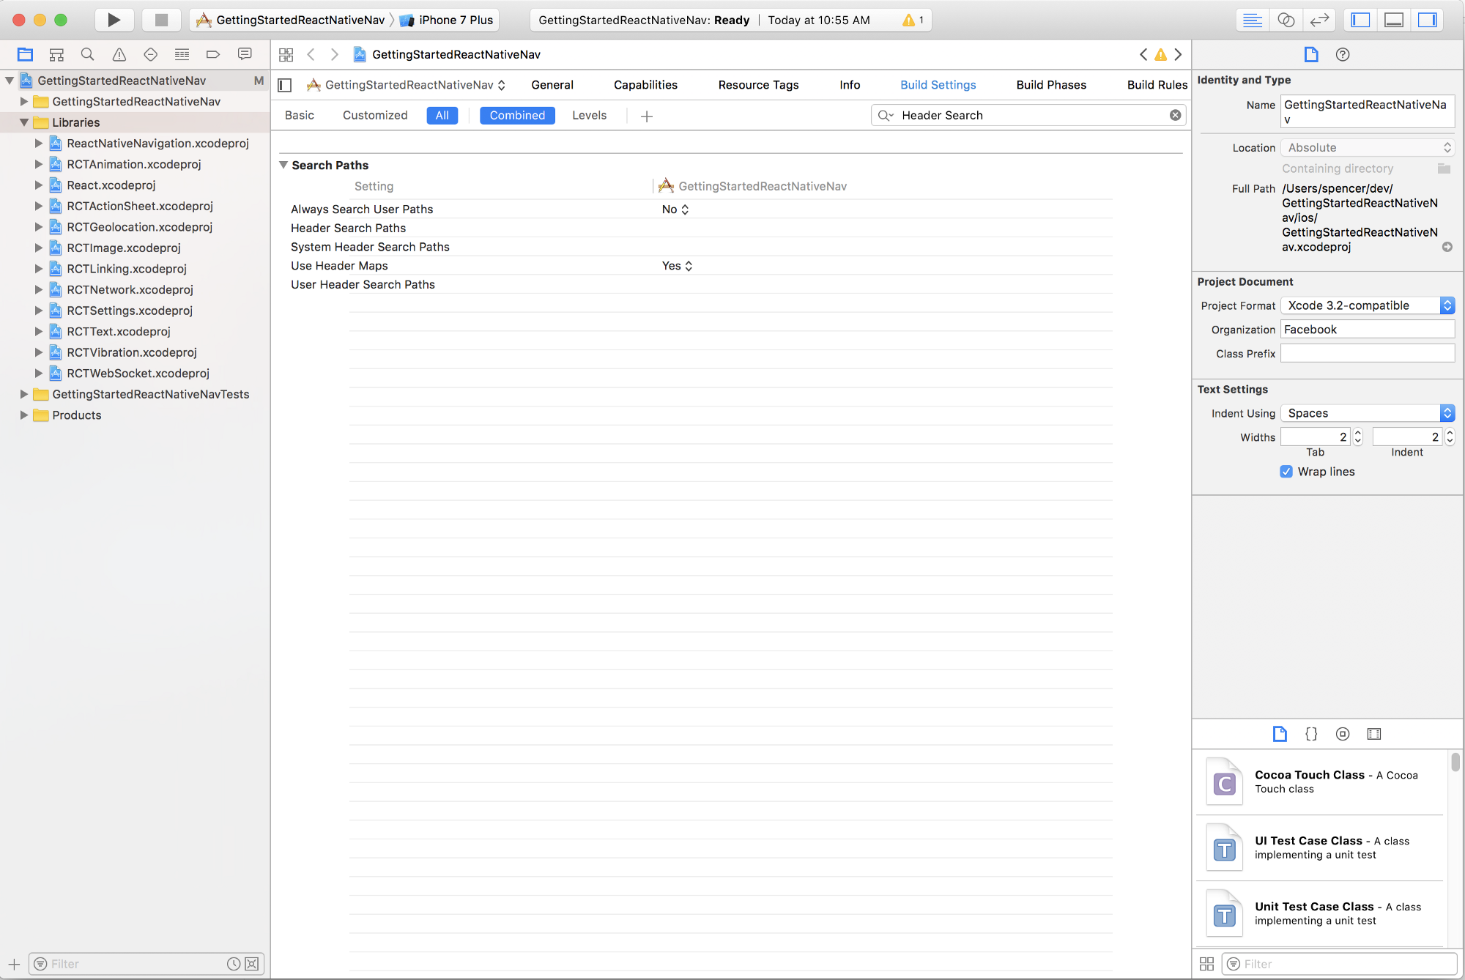Select the Basic settings filter

(x=299, y=115)
